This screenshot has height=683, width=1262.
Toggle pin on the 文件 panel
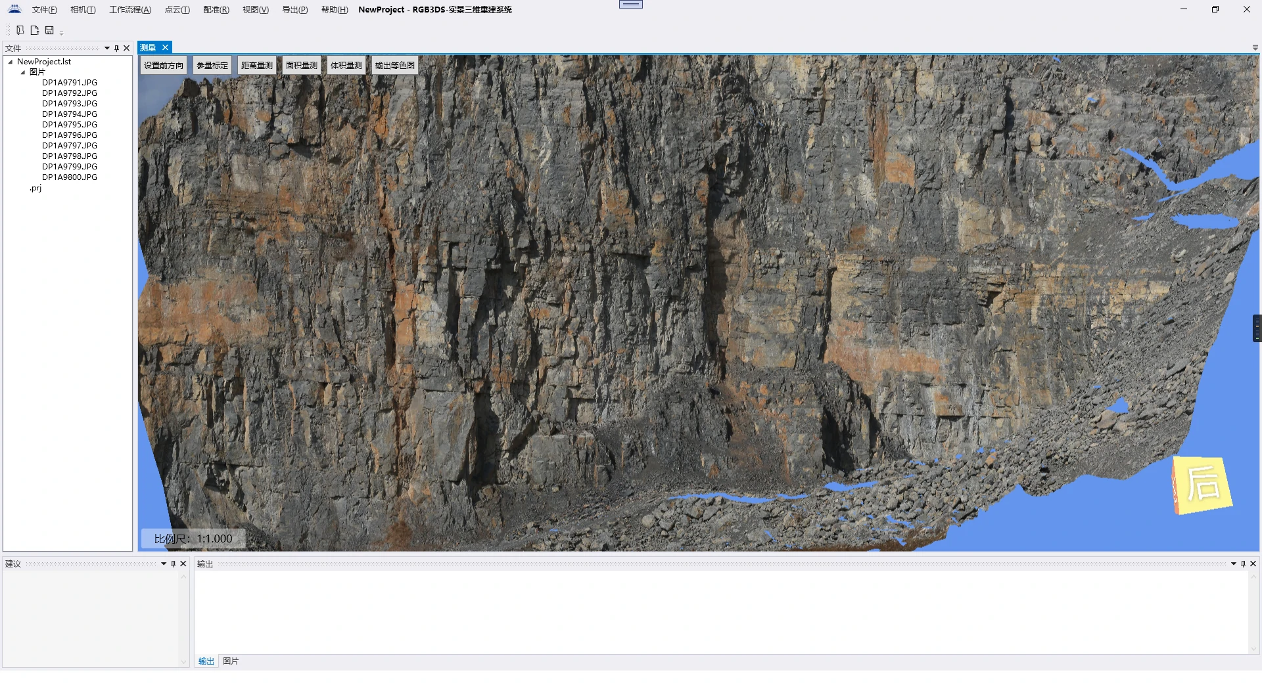[117, 48]
